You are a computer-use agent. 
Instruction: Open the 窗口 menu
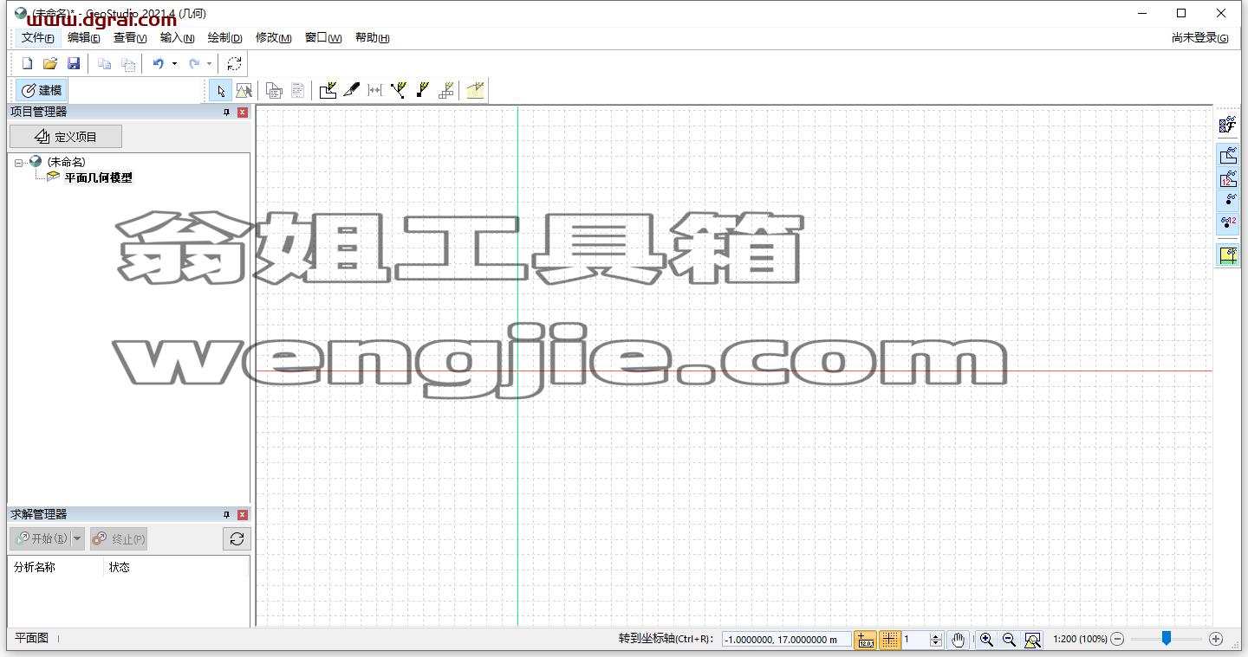pos(323,38)
